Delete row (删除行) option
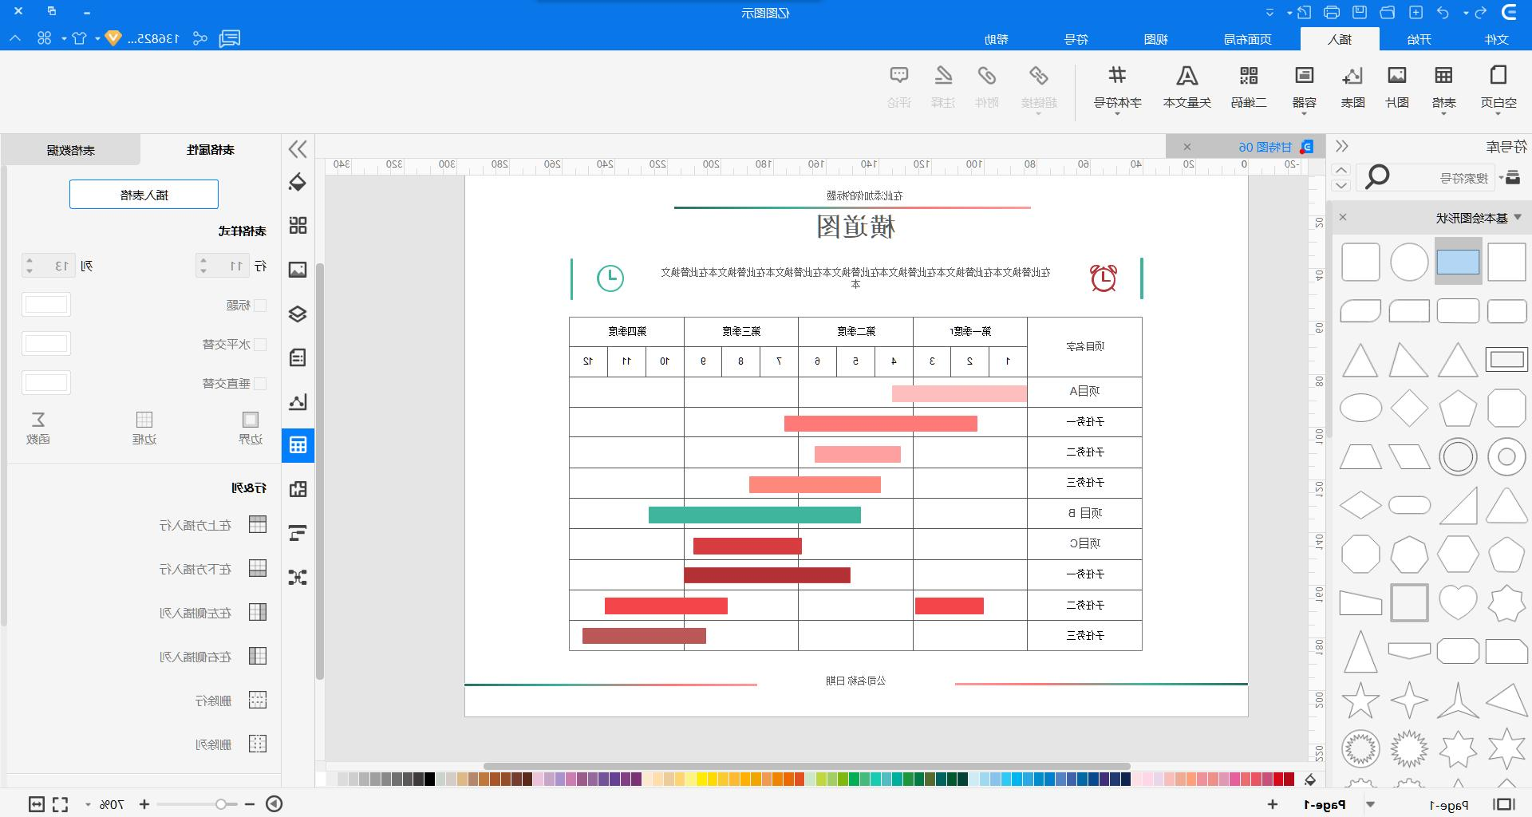 point(231,701)
